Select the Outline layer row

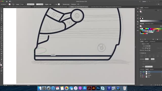[x=151, y=72]
